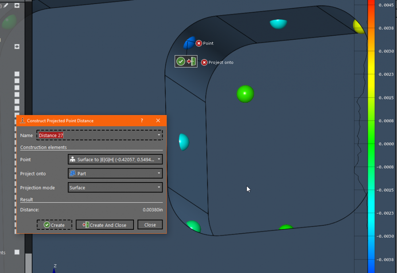Click the Name field containing Distance 27
This screenshot has height=273, width=397.
[99, 135]
